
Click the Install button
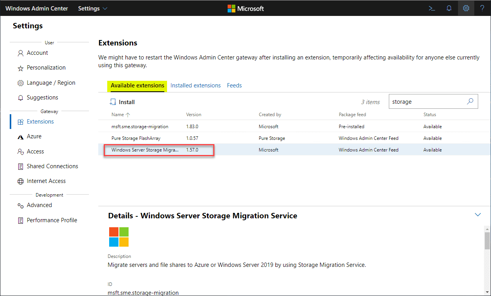(x=122, y=102)
